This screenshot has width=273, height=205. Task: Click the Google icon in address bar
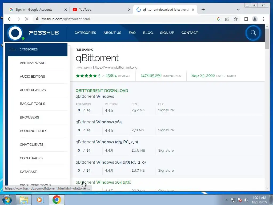[x=219, y=19]
